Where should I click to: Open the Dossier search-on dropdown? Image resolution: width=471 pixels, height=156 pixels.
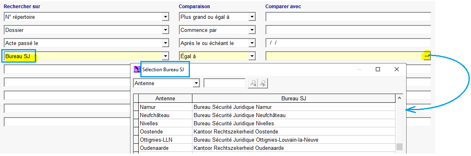(165, 30)
